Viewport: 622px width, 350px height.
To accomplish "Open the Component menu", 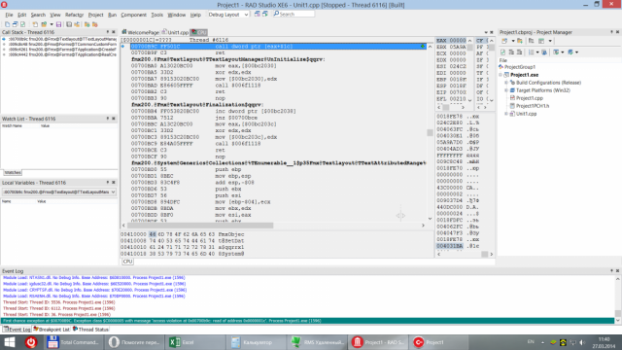I will [134, 15].
